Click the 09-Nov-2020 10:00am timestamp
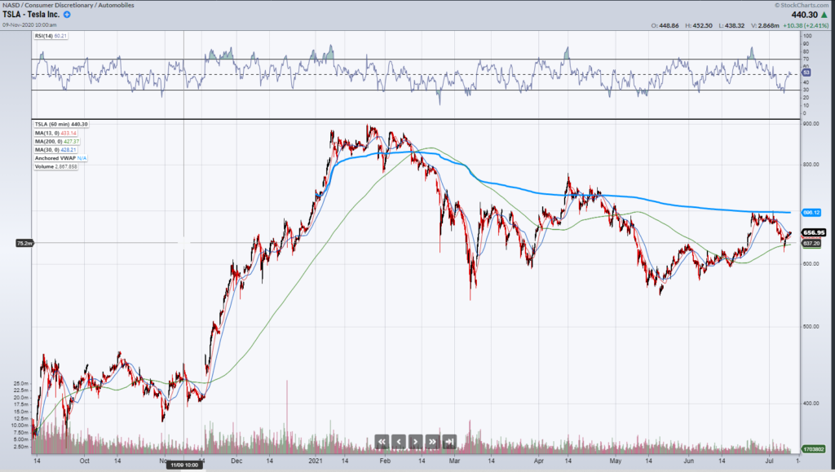The height and width of the screenshot is (472, 835). click(29, 24)
